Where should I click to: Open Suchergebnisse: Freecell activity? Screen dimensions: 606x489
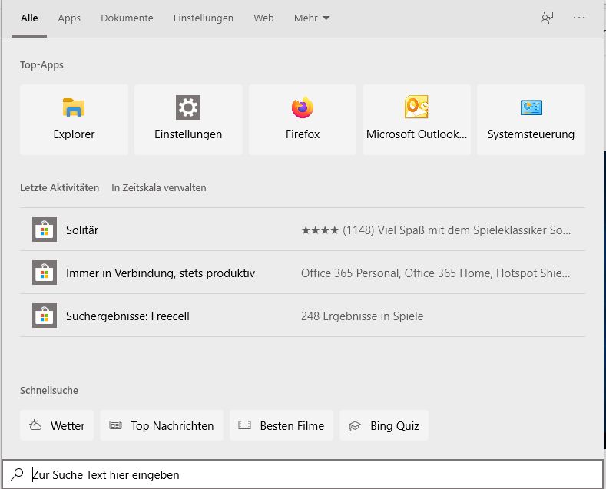(x=303, y=316)
